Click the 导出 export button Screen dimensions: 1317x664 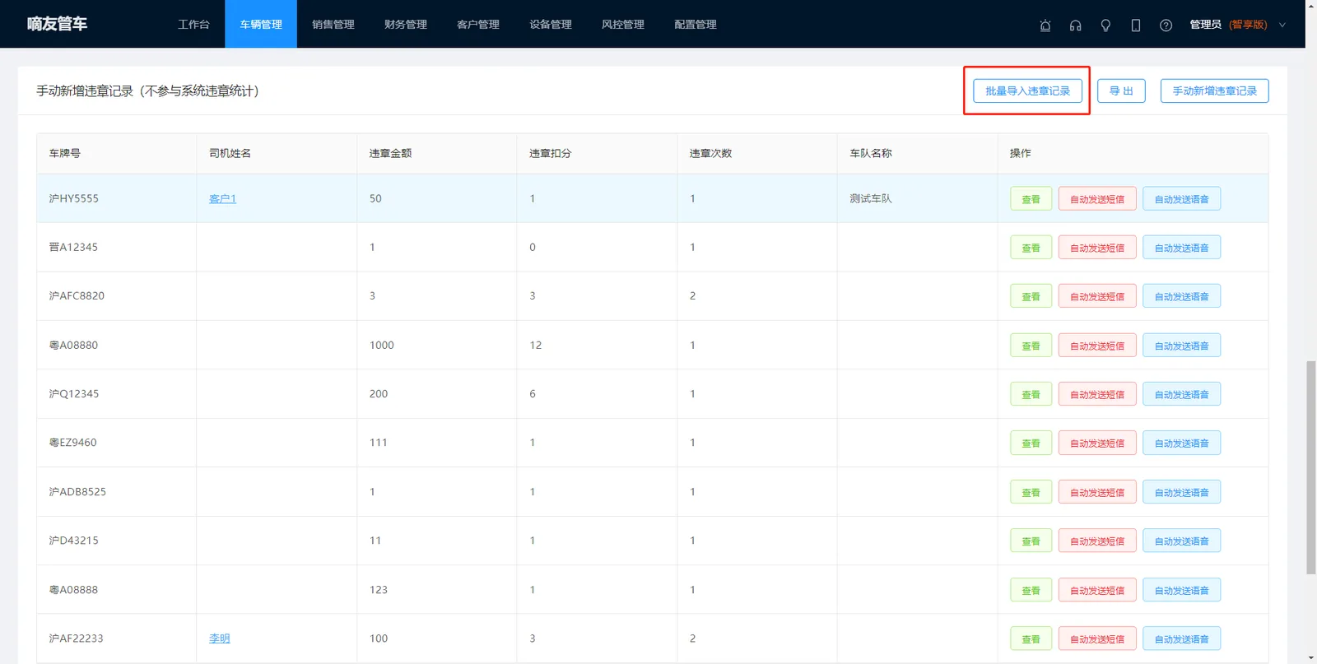pos(1121,91)
